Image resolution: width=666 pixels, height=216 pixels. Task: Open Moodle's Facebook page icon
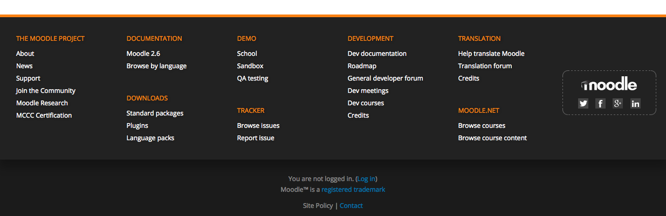pyautogui.click(x=600, y=104)
